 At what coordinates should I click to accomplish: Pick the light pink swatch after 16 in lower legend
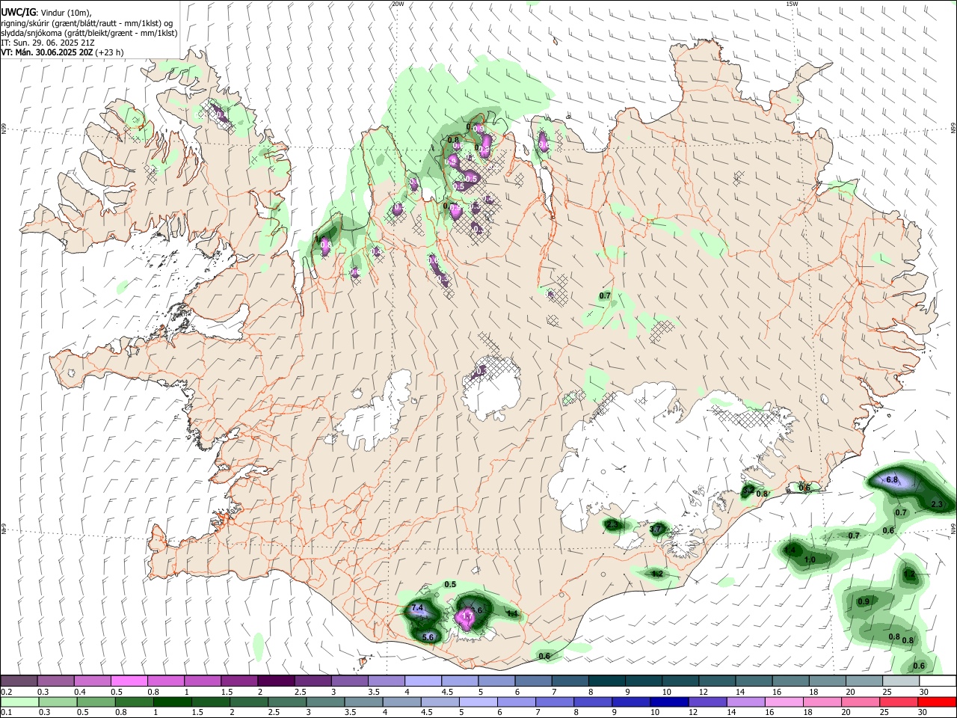tap(784, 702)
